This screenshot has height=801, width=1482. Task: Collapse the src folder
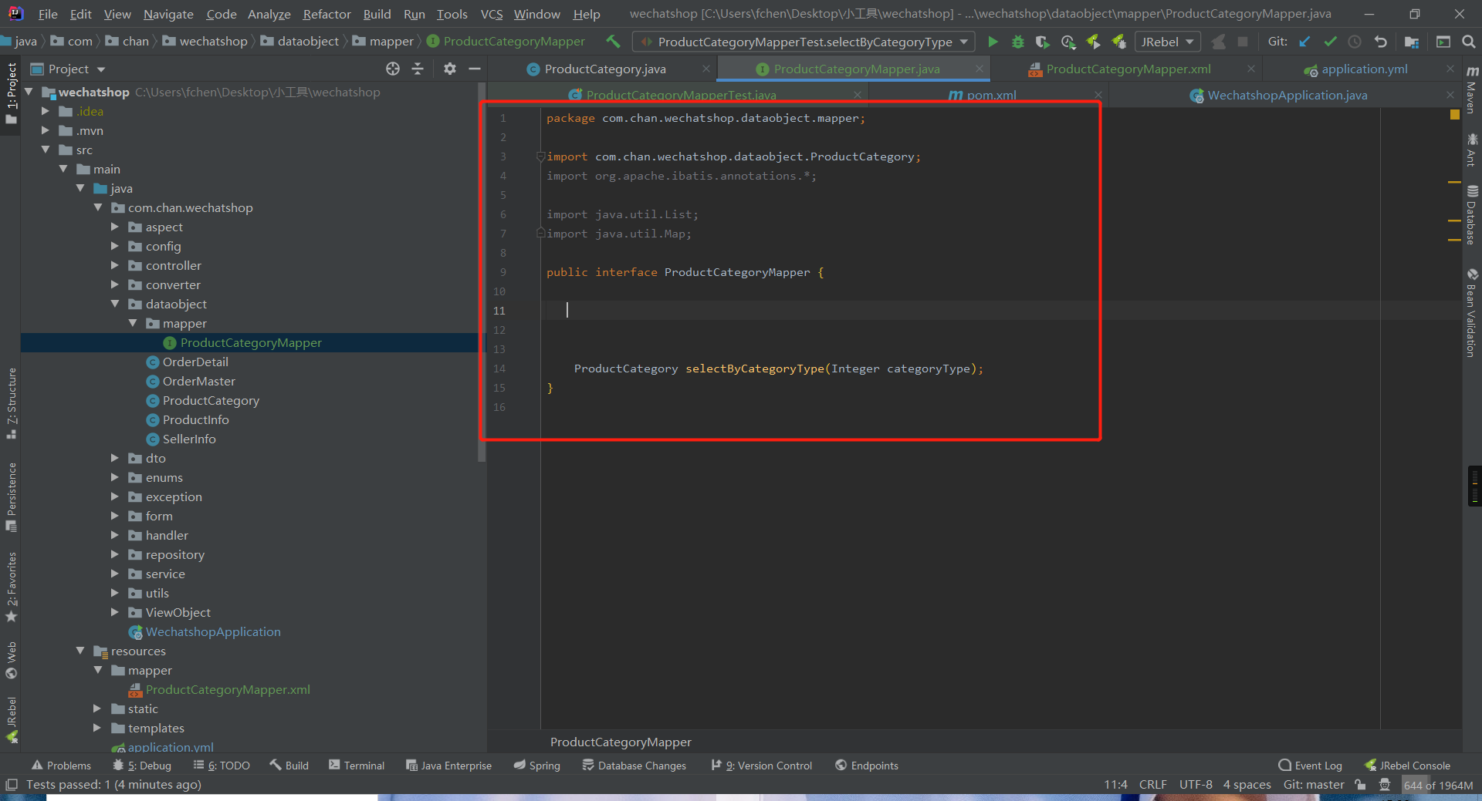pos(46,150)
